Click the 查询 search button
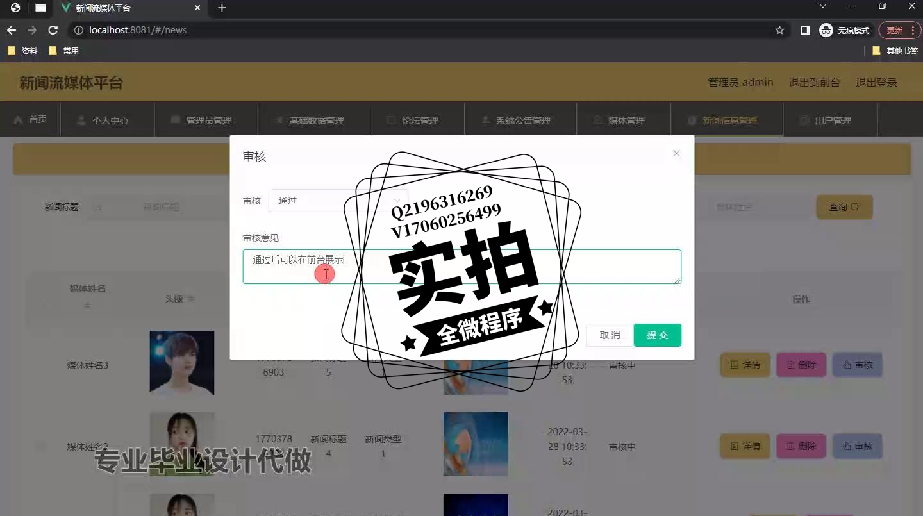The height and width of the screenshot is (516, 923). click(844, 207)
